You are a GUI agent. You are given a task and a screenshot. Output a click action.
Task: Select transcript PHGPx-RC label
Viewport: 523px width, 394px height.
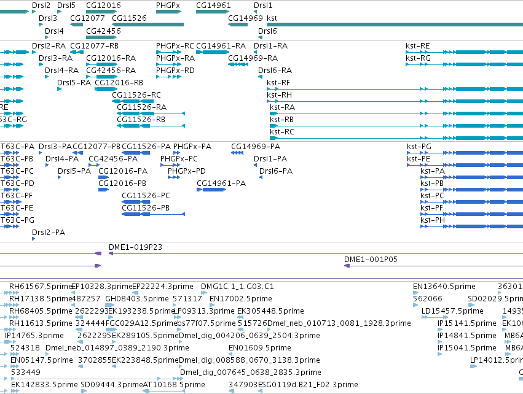tap(175, 45)
